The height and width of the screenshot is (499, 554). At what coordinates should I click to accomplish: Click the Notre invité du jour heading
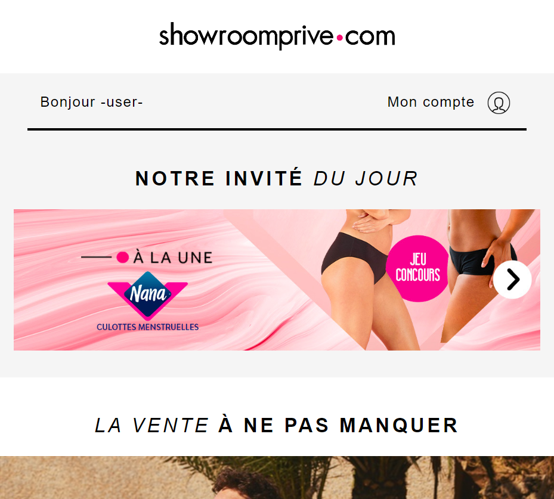(277, 178)
